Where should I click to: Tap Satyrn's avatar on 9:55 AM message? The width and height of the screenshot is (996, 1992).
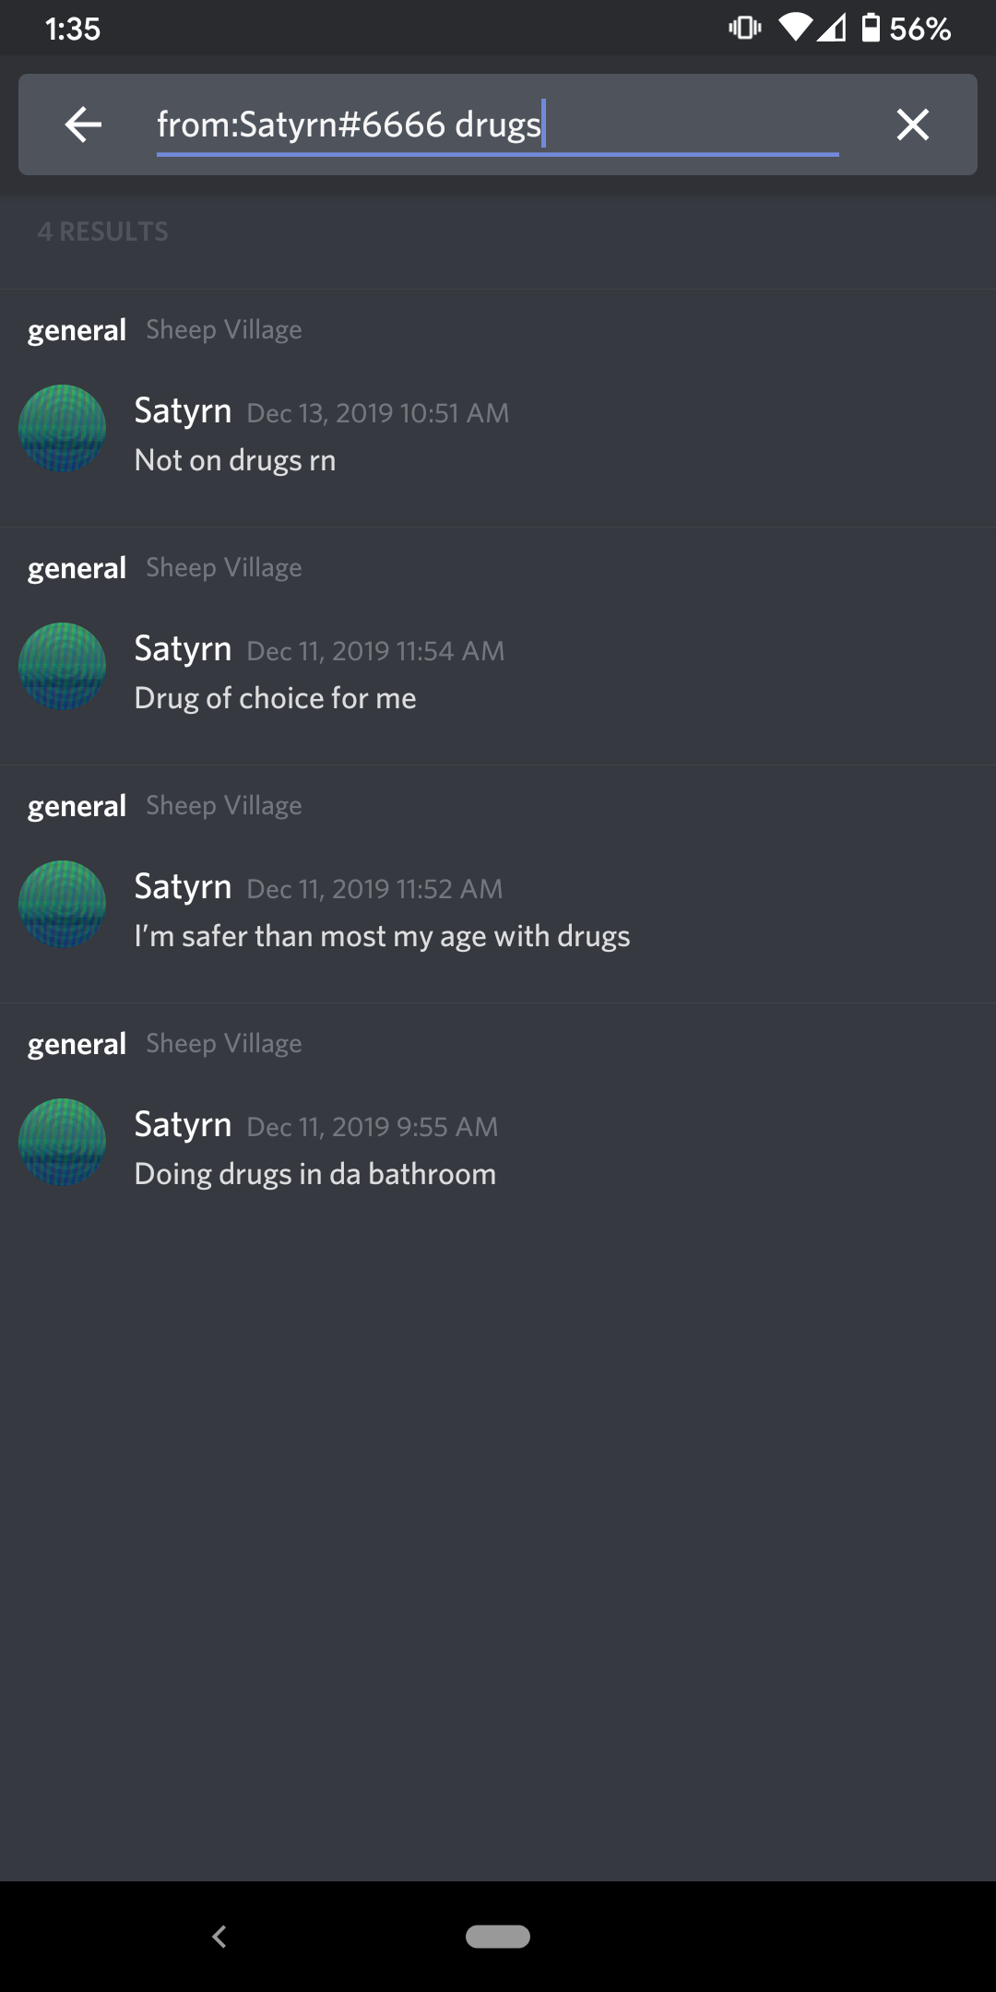pos(63,1142)
